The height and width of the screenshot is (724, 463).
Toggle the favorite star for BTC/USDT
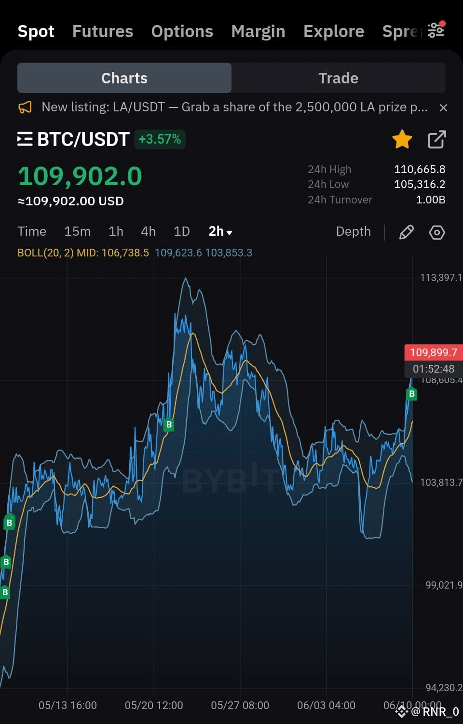[402, 139]
